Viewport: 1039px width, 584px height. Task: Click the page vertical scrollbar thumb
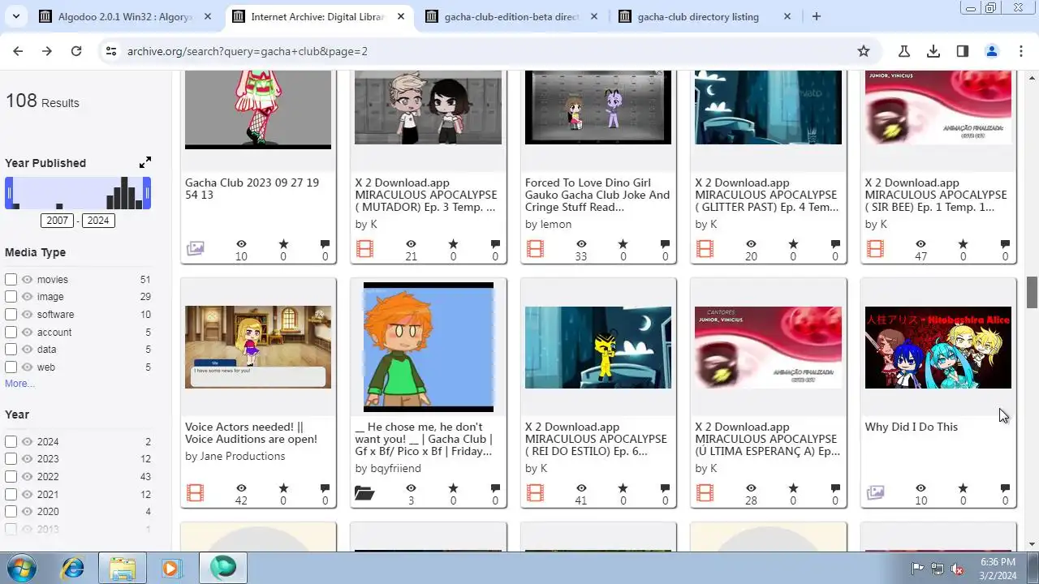pyautogui.click(x=1032, y=292)
